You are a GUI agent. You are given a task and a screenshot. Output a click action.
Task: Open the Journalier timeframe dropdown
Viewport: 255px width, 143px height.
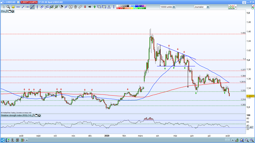[208, 7]
